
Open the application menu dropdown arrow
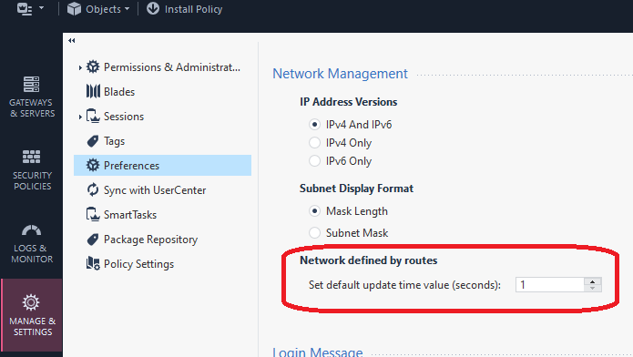[x=41, y=8]
